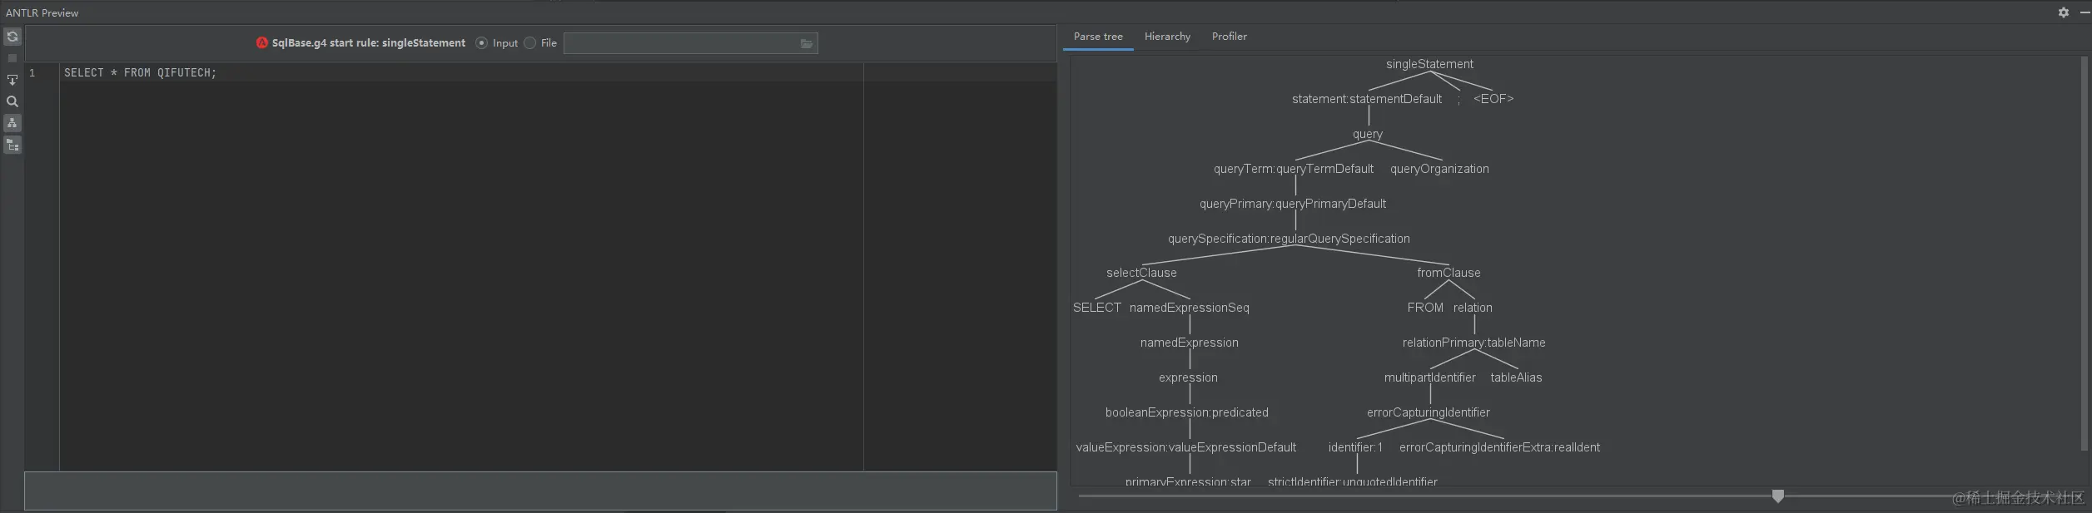Select the FROM token node
This screenshot has width=2092, height=513.
[1425, 308]
